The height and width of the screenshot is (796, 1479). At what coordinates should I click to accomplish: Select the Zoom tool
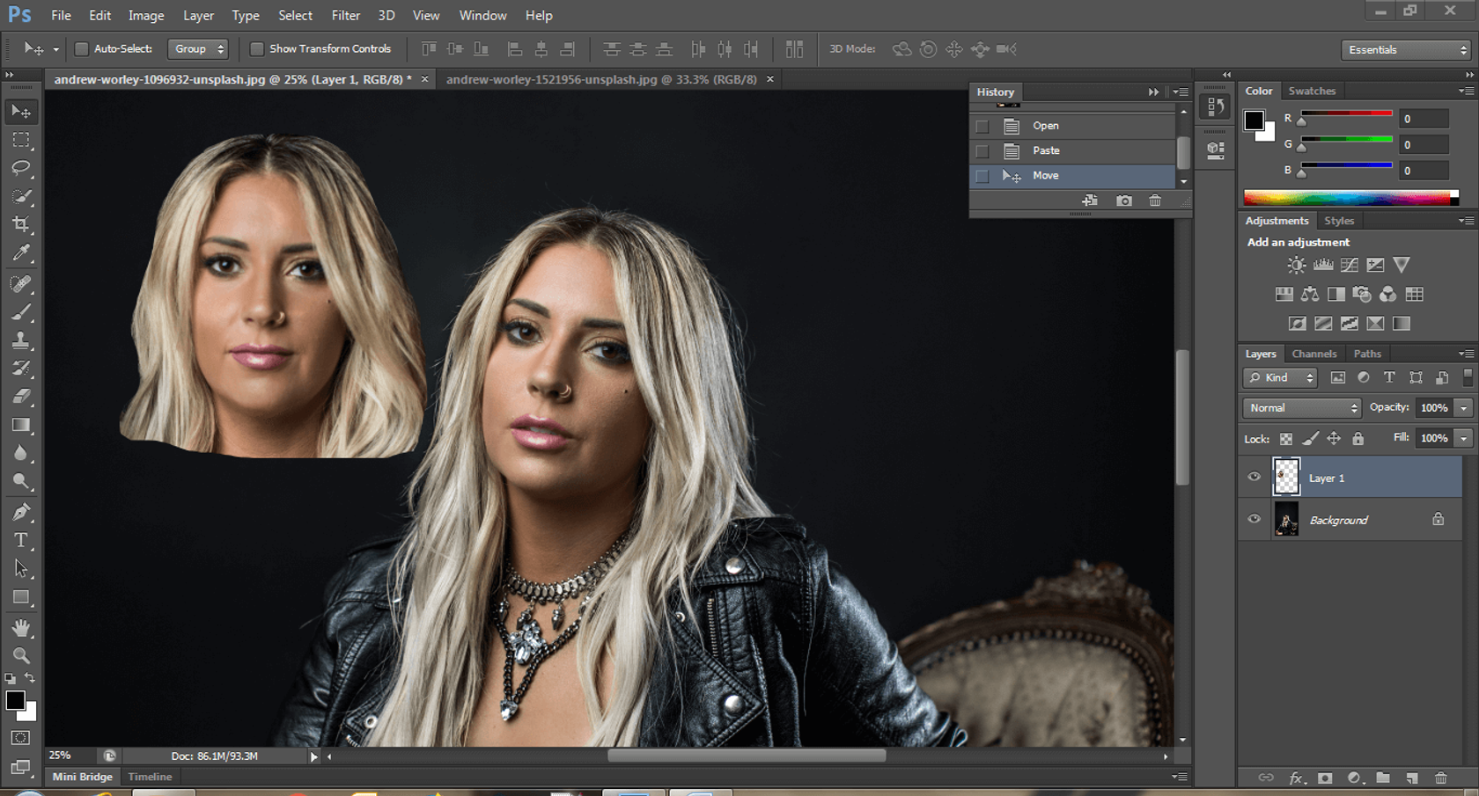click(x=21, y=655)
